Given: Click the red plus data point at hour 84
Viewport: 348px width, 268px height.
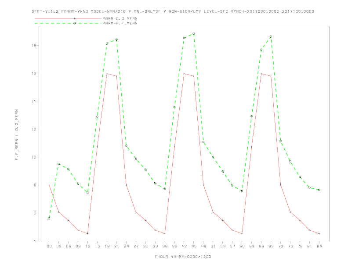Looking at the screenshot, I should pos(319,233).
